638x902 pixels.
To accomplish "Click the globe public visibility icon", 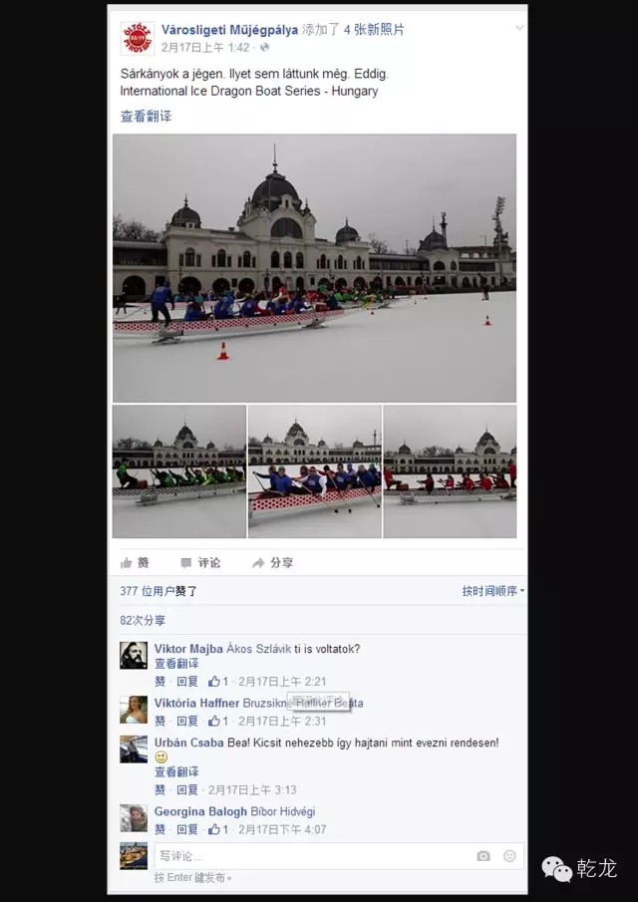I will [264, 48].
